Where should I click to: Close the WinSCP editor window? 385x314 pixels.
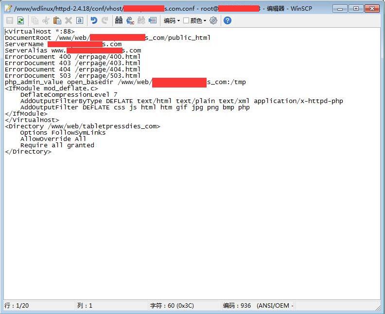click(x=372, y=9)
